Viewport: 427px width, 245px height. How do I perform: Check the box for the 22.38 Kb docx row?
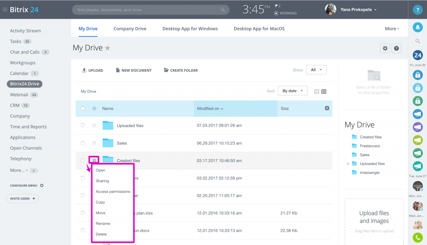pyautogui.click(x=83, y=230)
